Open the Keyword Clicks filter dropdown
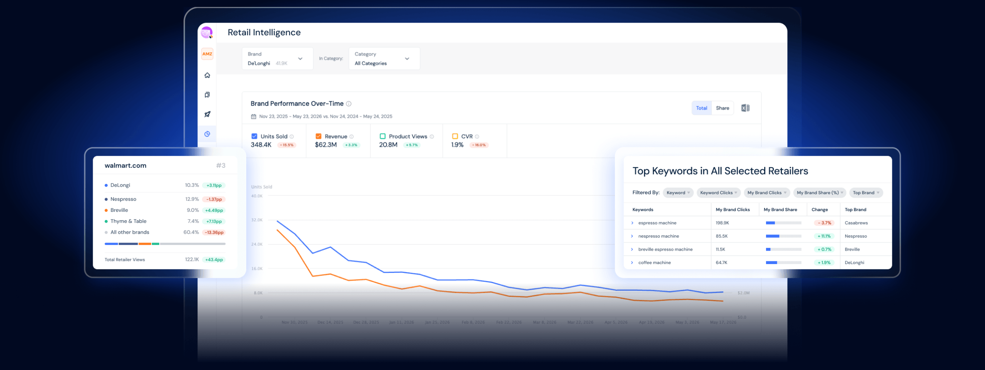 click(x=718, y=193)
